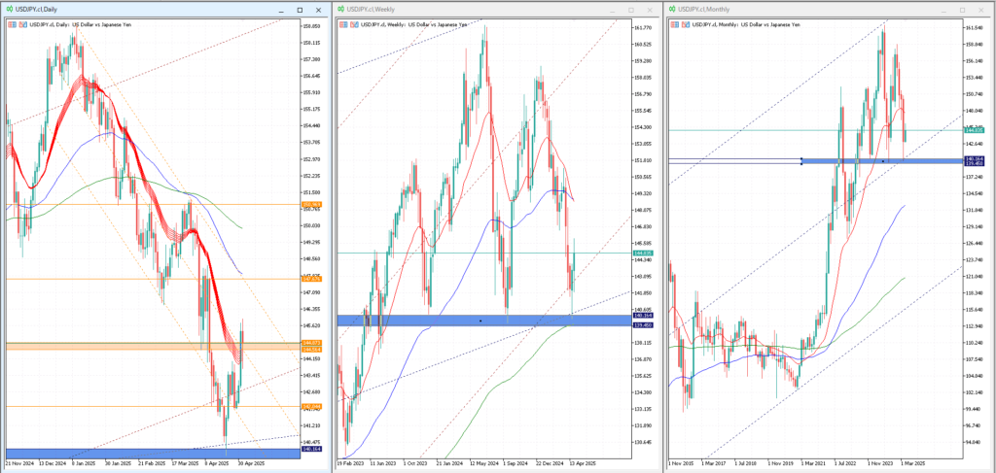This screenshot has width=996, height=473.
Task: Open Depth of Market icon on Weekly chart
Action: (354, 24)
